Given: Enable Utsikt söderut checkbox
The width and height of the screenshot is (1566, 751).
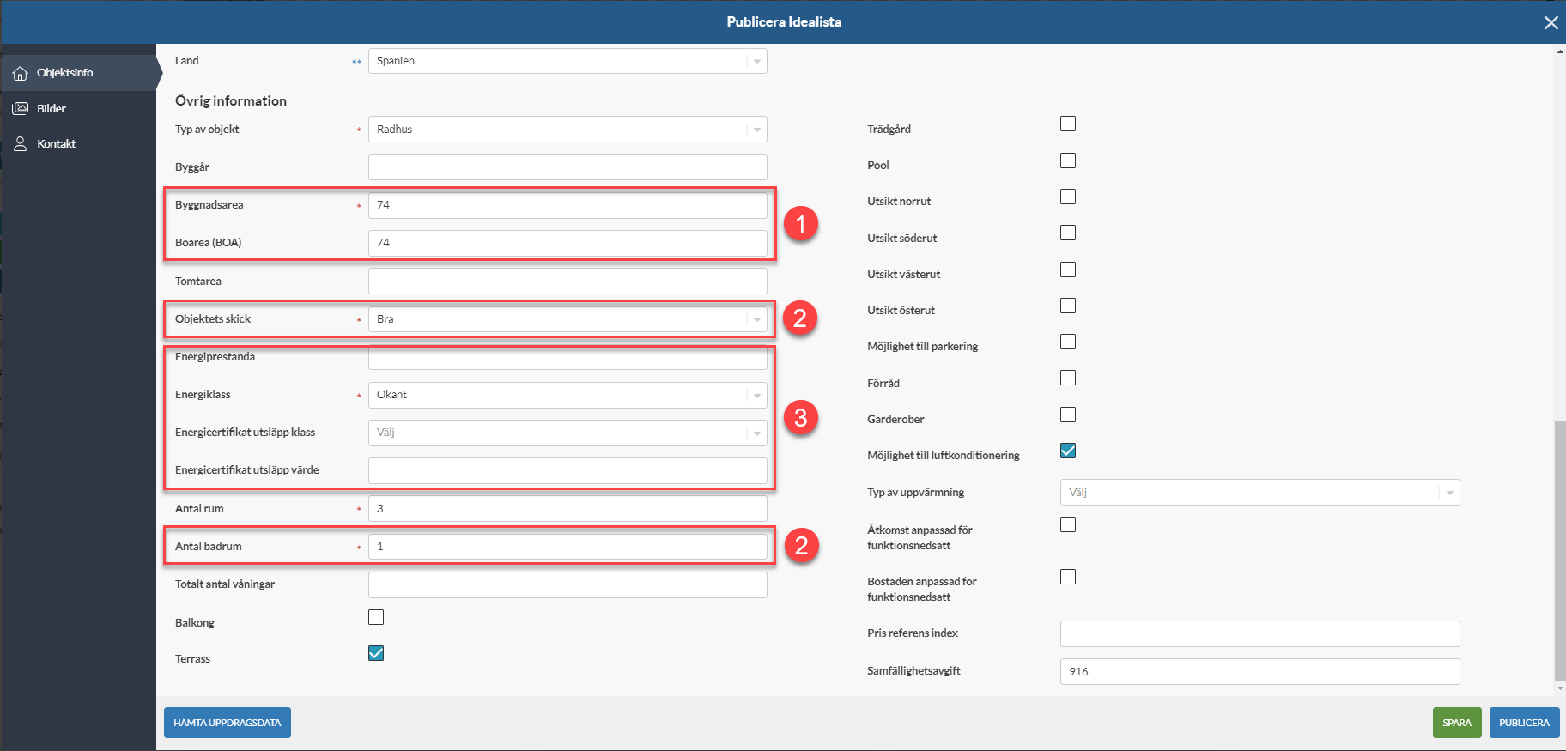Looking at the screenshot, I should tap(1068, 233).
